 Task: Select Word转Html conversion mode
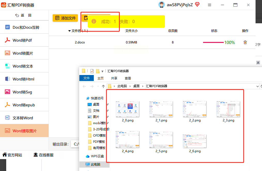click(24, 79)
